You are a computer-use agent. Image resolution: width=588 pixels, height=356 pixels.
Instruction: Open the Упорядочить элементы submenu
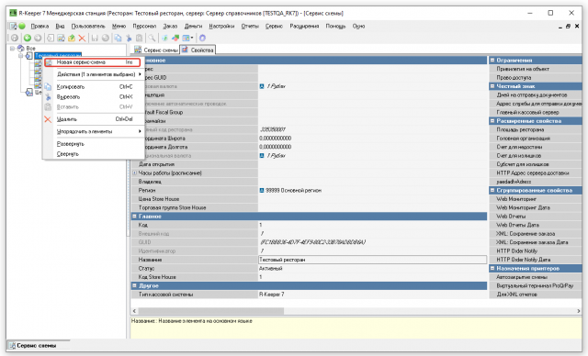94,131
